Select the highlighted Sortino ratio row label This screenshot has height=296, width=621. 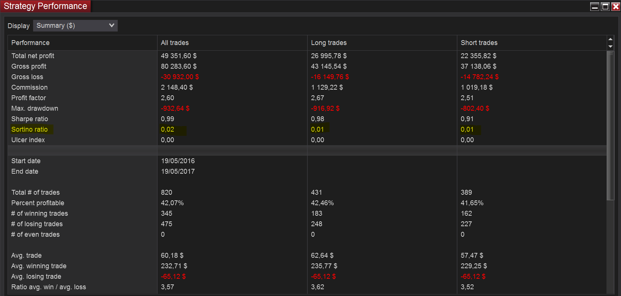(30, 129)
